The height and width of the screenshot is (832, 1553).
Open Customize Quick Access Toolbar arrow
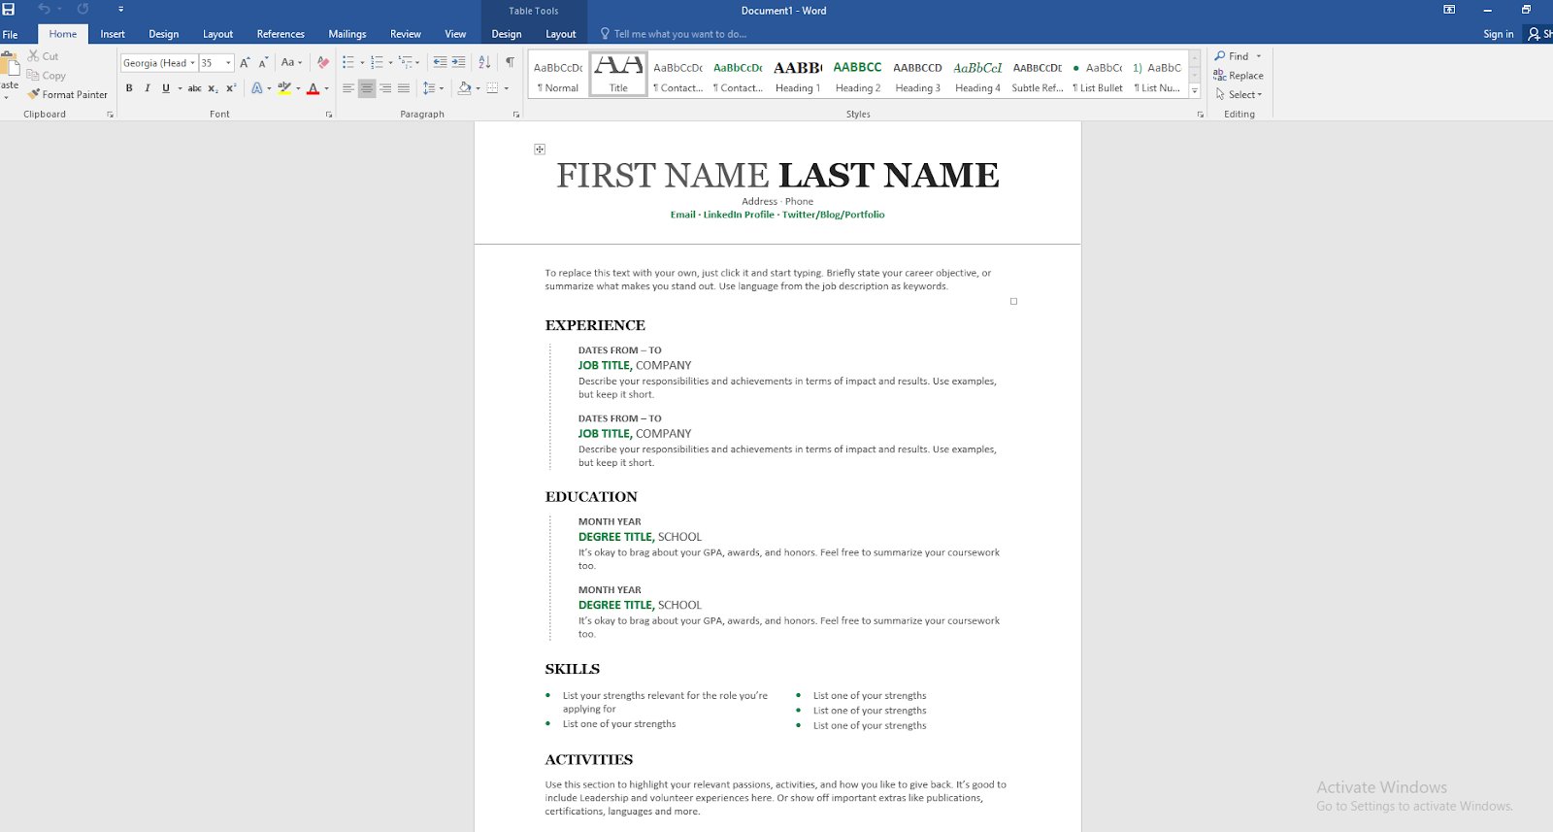tap(120, 10)
